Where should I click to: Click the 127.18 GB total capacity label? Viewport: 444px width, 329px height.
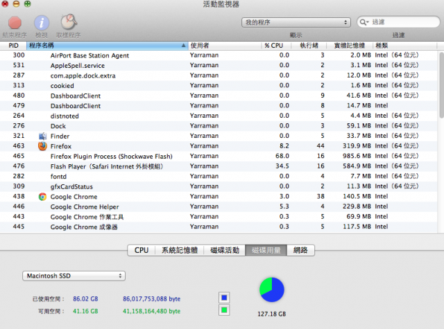[272, 314]
